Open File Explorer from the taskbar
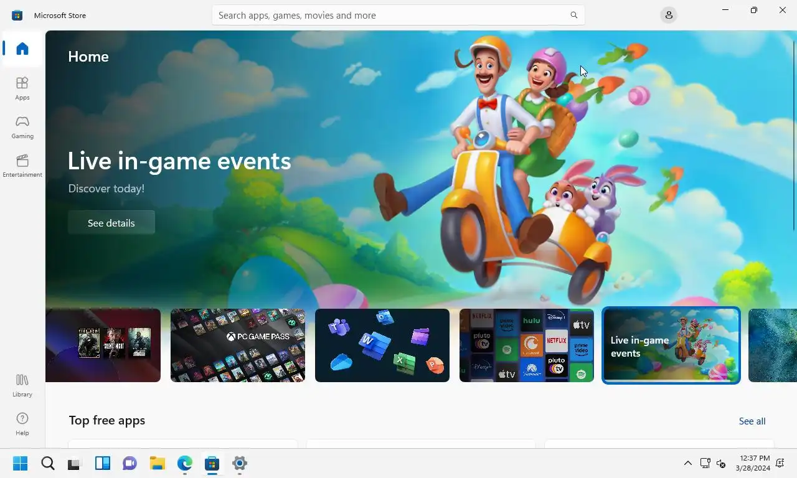Viewport: 797px width, 478px height. 158,463
